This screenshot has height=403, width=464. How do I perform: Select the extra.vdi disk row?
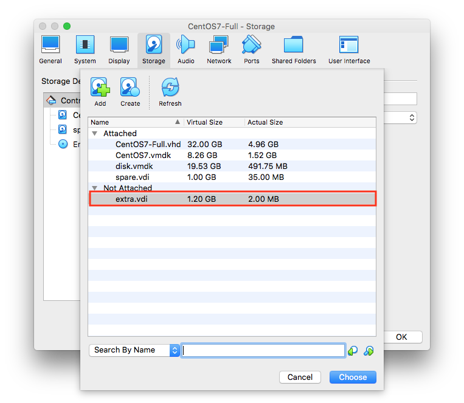[x=232, y=199]
